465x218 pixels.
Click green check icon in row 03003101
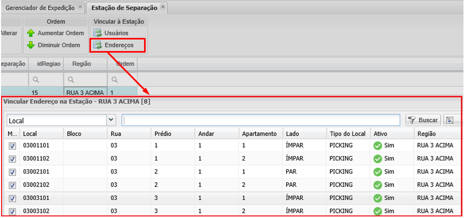tap(377, 198)
